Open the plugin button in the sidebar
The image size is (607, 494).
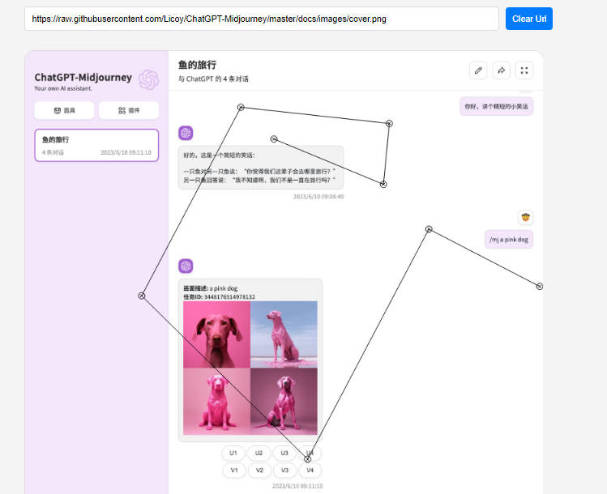[x=128, y=110]
